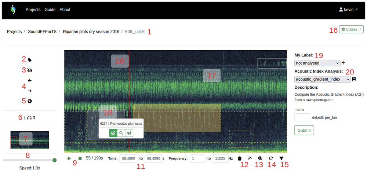Image resolution: width=367 pixels, height=172 pixels.
Task: Stop audio playback
Action: tap(80, 158)
